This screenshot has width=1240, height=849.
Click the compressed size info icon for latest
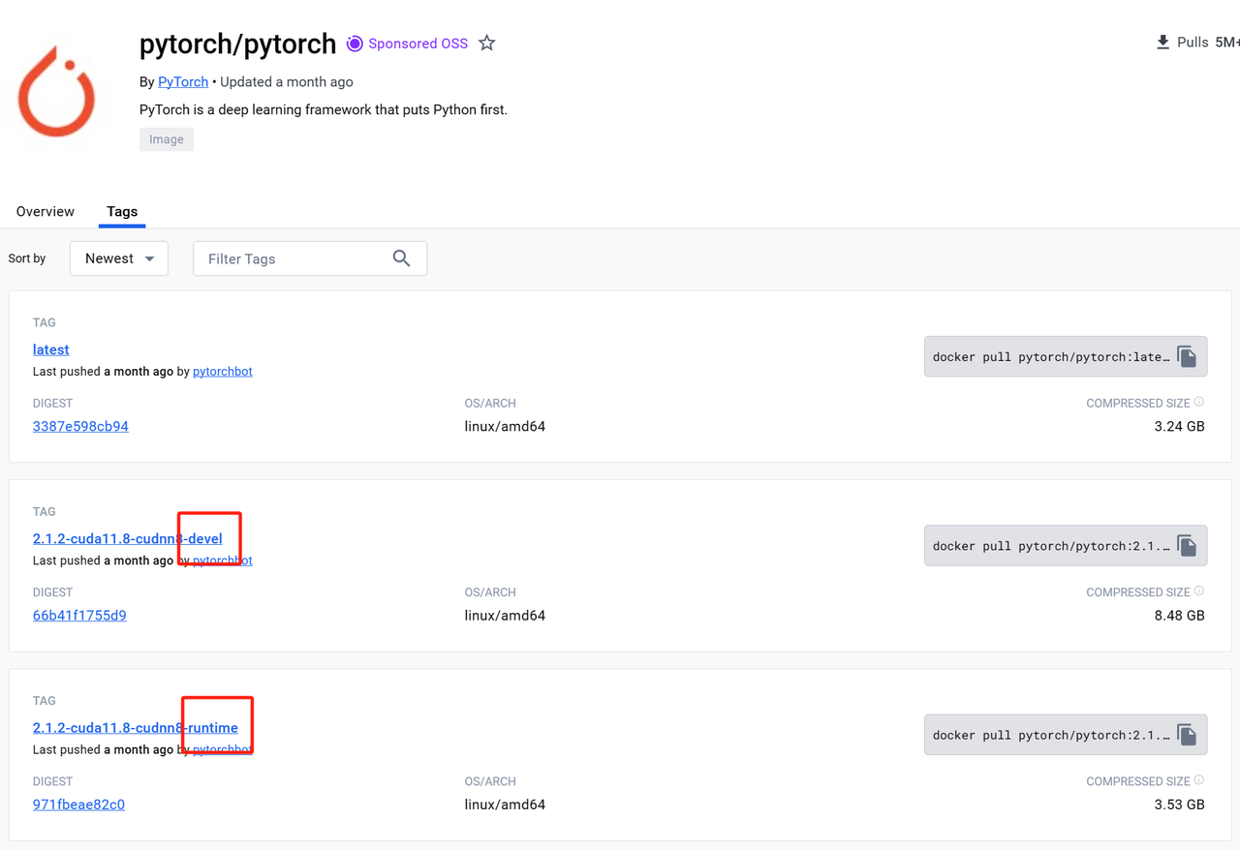click(x=1199, y=402)
